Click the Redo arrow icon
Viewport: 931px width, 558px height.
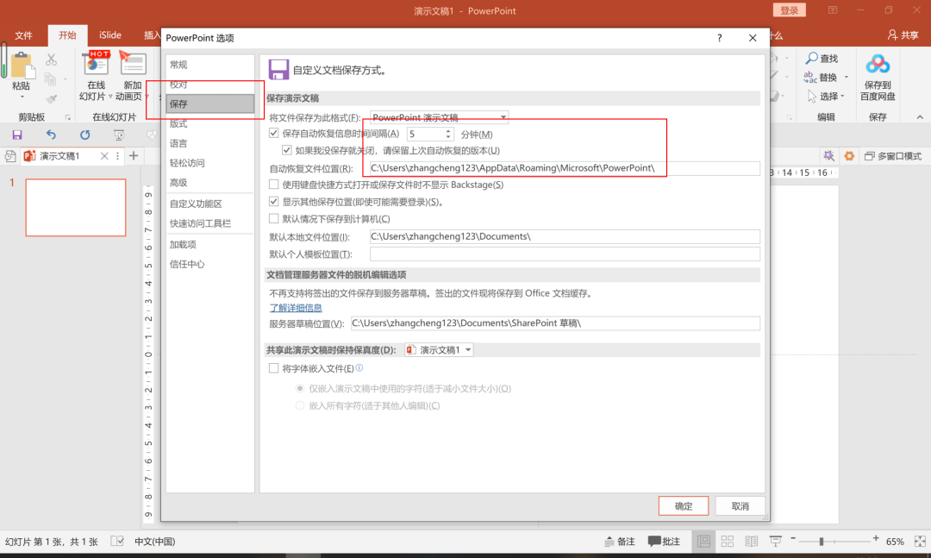pos(84,135)
